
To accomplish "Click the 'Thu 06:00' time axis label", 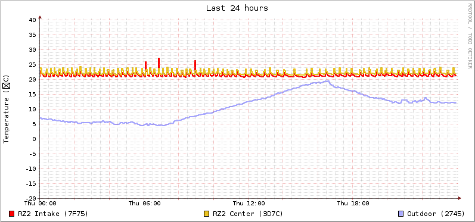I will pyautogui.click(x=144, y=204).
